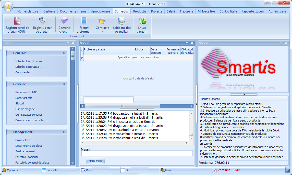Open the star application menu button

[x=8, y=7]
